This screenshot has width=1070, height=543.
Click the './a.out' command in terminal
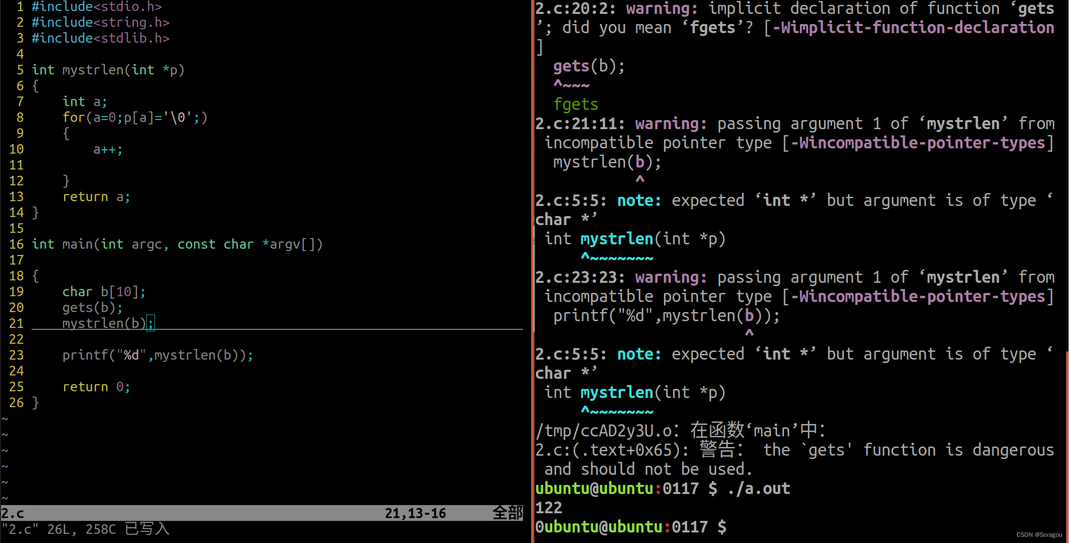point(759,488)
